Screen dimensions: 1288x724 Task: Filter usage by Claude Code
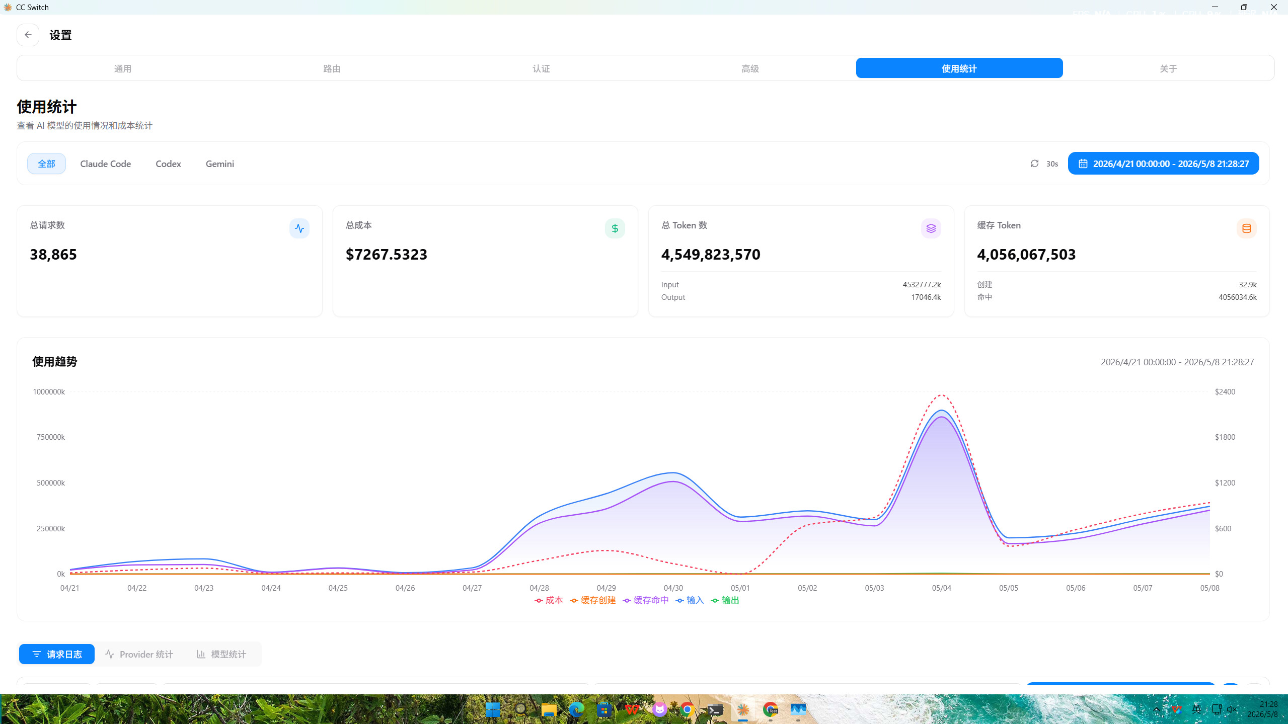point(105,164)
